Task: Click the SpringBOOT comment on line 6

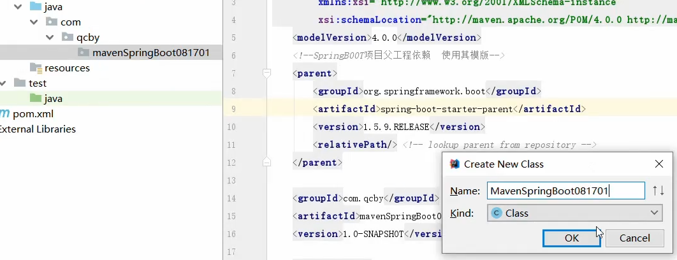Action: [398, 55]
